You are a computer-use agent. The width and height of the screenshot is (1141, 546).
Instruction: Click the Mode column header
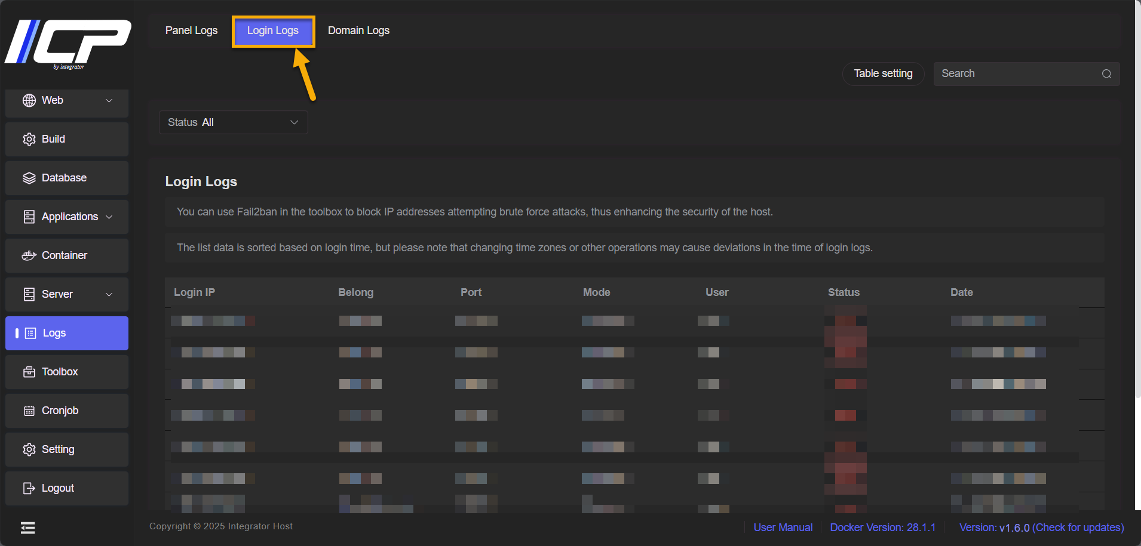tap(596, 292)
